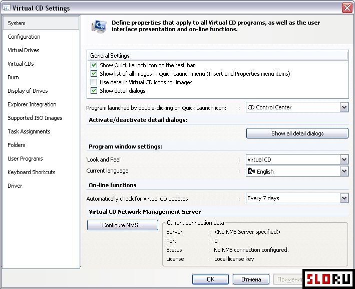Toggle Show list of all images checkbox

tap(94, 73)
